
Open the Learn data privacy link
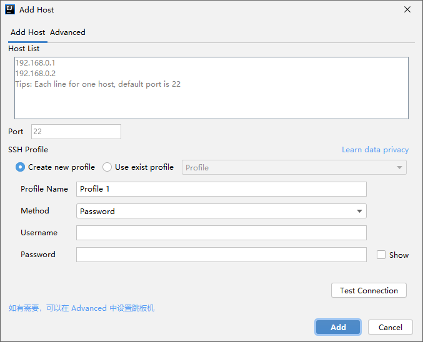point(375,150)
